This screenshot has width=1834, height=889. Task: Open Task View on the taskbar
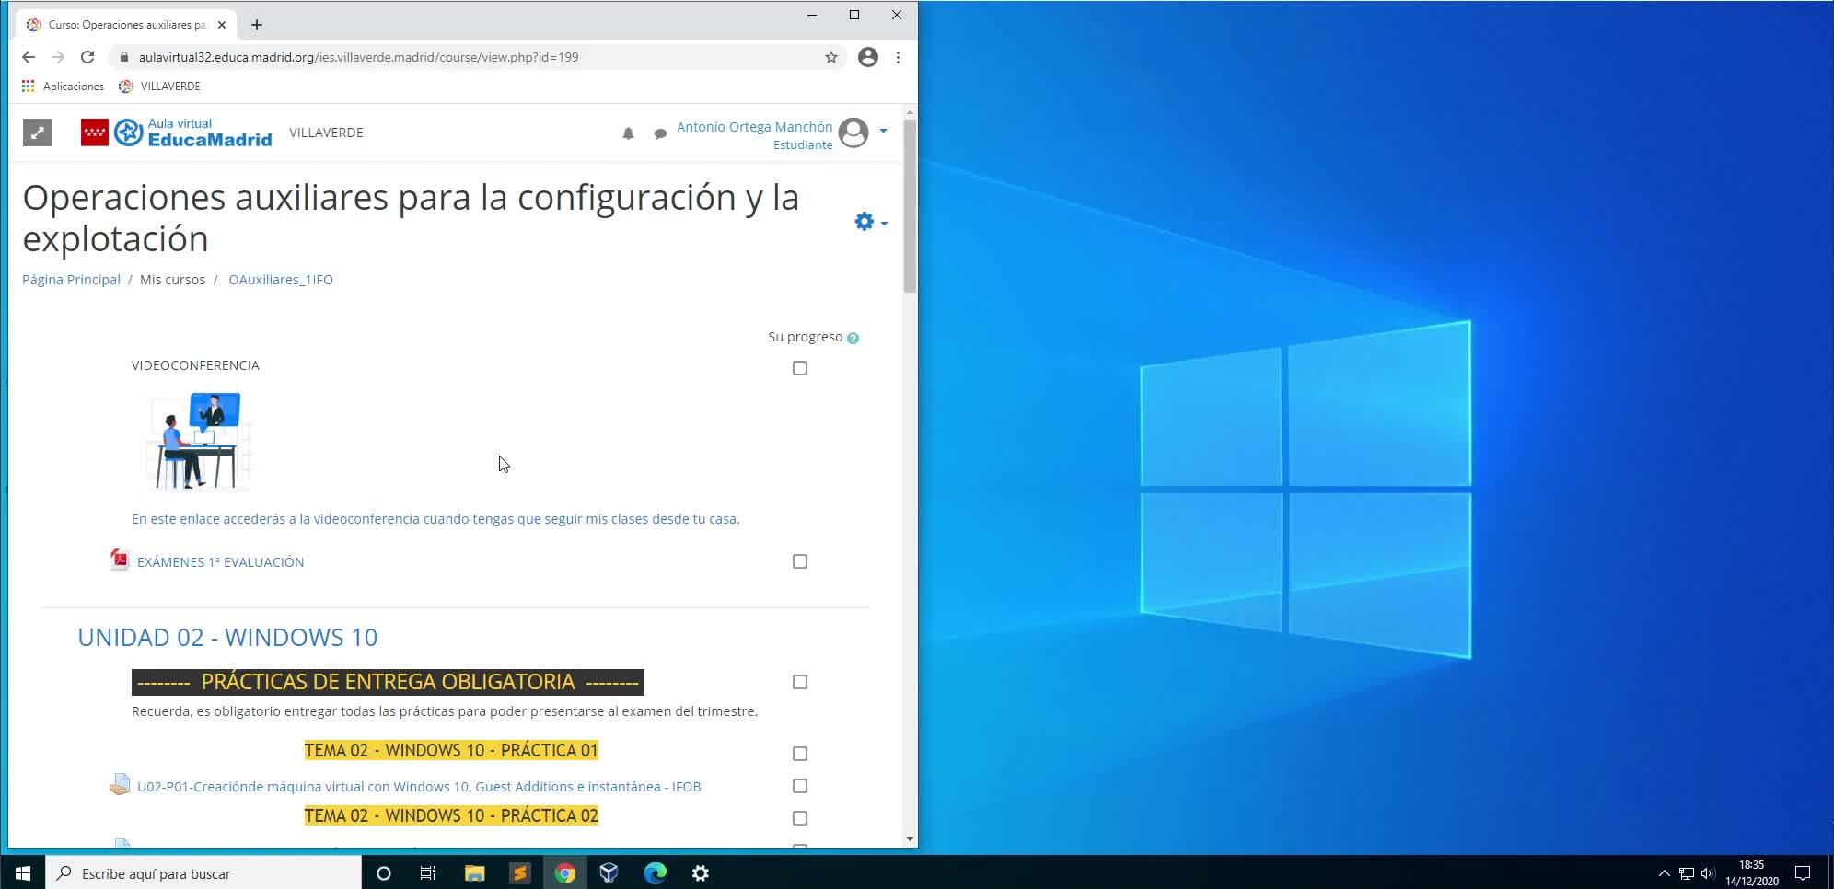(x=428, y=872)
